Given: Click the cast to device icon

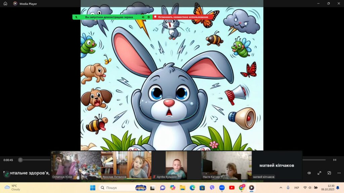Looking at the screenshot, I should click(x=335, y=160).
